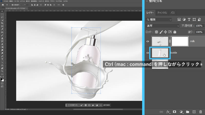The height and width of the screenshot is (115, 205).
Task: Open the adjustment layer menu at panel bottom
Action: (181, 112)
